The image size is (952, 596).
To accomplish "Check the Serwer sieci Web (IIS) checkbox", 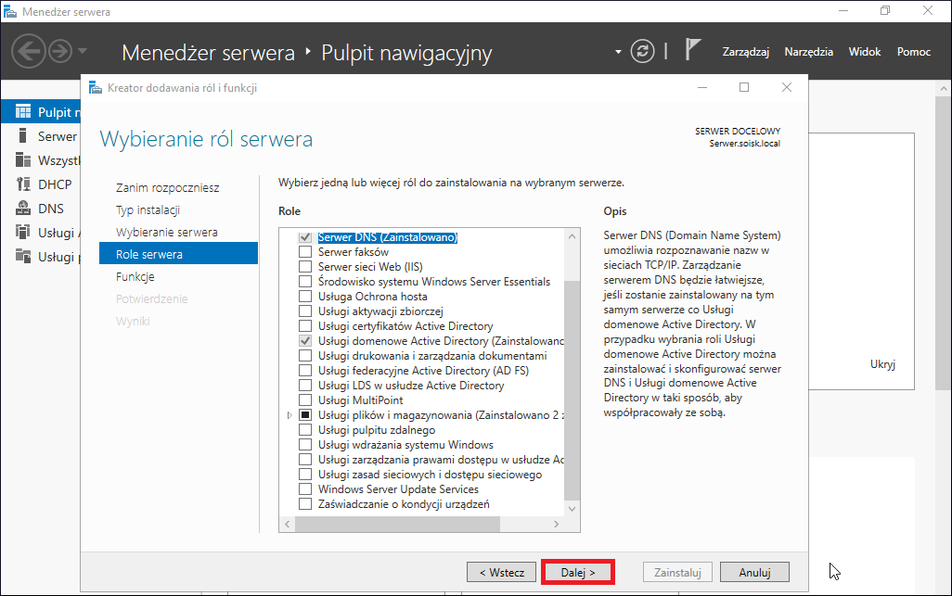I will 305,266.
